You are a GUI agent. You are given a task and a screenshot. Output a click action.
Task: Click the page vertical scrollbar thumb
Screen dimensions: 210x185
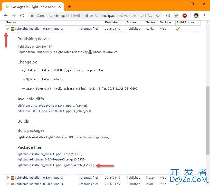[x=208, y=121]
